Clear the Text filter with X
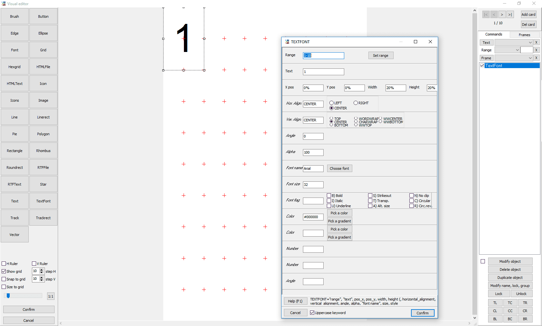The height and width of the screenshot is (326, 542). [536, 42]
